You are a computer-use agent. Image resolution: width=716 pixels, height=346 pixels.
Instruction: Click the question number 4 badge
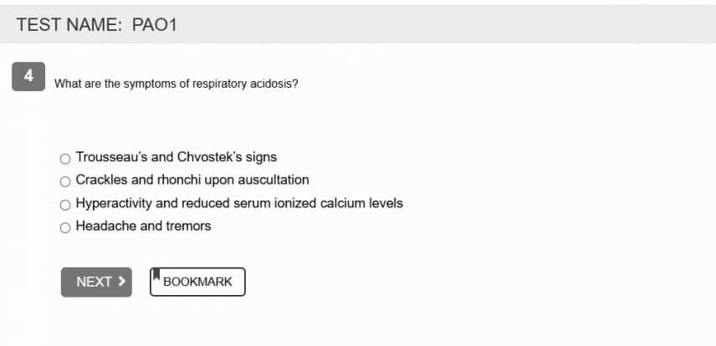[x=28, y=76]
